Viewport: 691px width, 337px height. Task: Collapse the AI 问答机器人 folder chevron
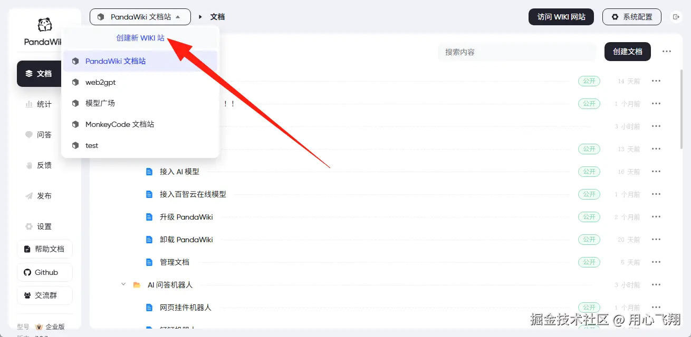tap(123, 284)
